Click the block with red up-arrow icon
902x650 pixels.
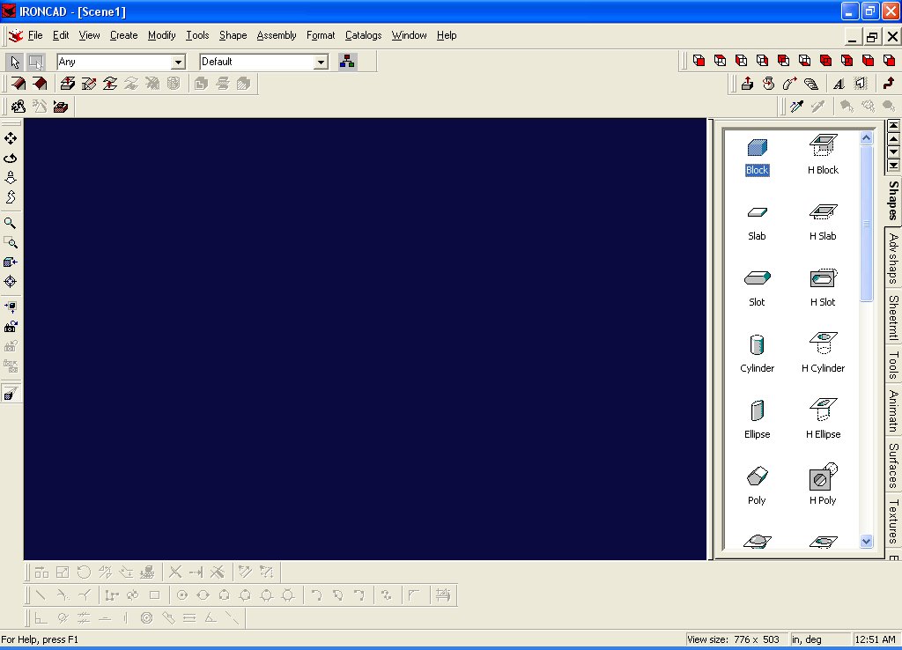pyautogui.click(x=747, y=84)
